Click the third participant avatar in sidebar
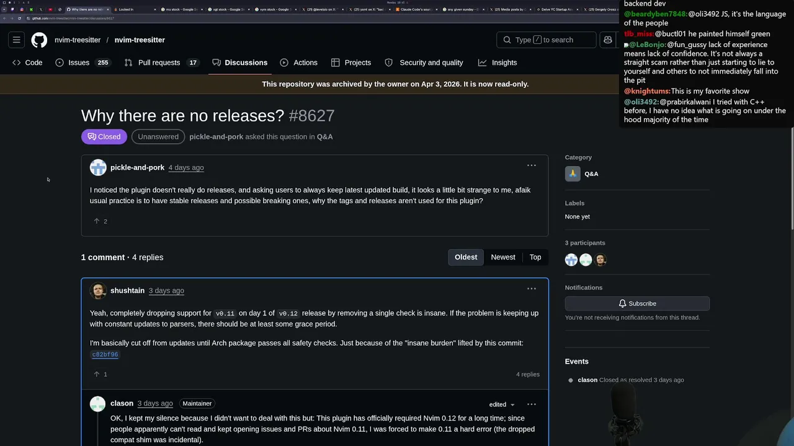The image size is (794, 446). click(600, 260)
